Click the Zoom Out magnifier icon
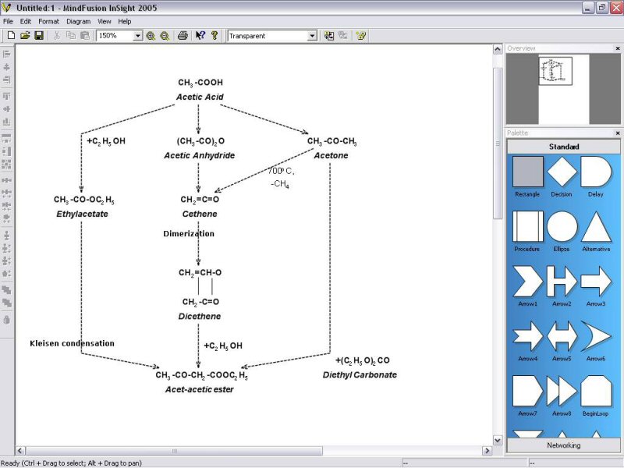The width and height of the screenshot is (624, 468). point(165,36)
